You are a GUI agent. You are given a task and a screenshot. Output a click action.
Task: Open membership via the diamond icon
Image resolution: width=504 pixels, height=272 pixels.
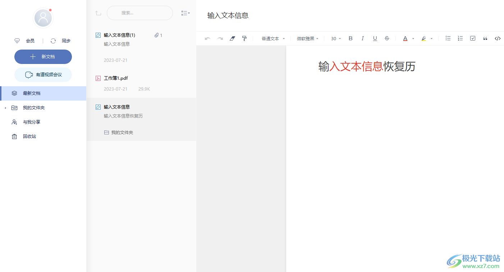tap(17, 41)
